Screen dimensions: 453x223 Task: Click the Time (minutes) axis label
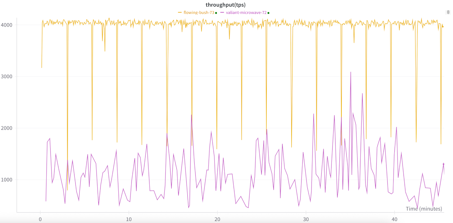(x=424, y=209)
